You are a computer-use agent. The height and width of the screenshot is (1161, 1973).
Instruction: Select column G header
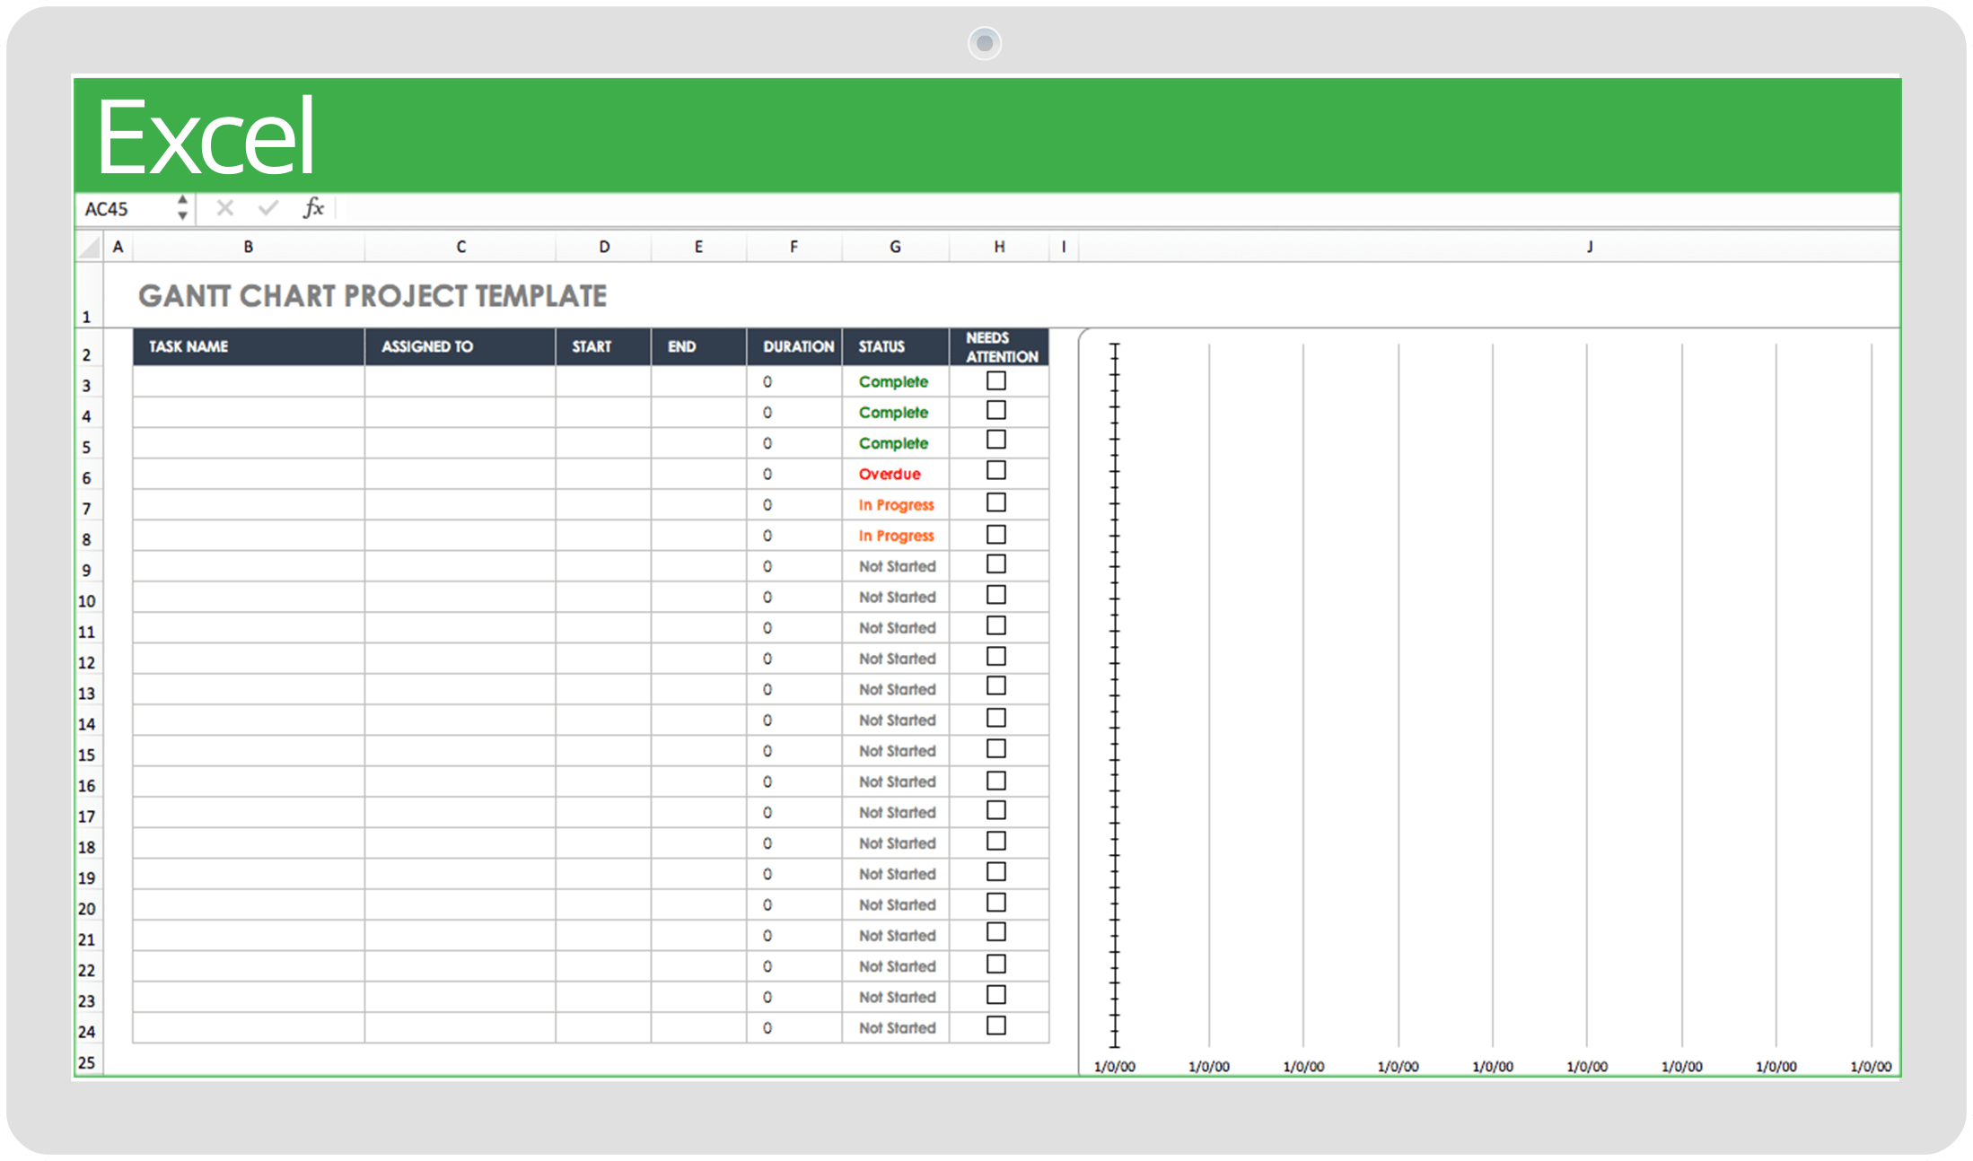895,247
